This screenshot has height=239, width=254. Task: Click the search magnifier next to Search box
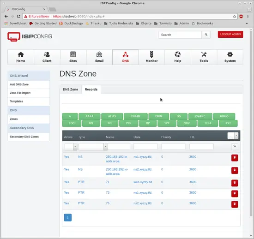click(x=206, y=35)
